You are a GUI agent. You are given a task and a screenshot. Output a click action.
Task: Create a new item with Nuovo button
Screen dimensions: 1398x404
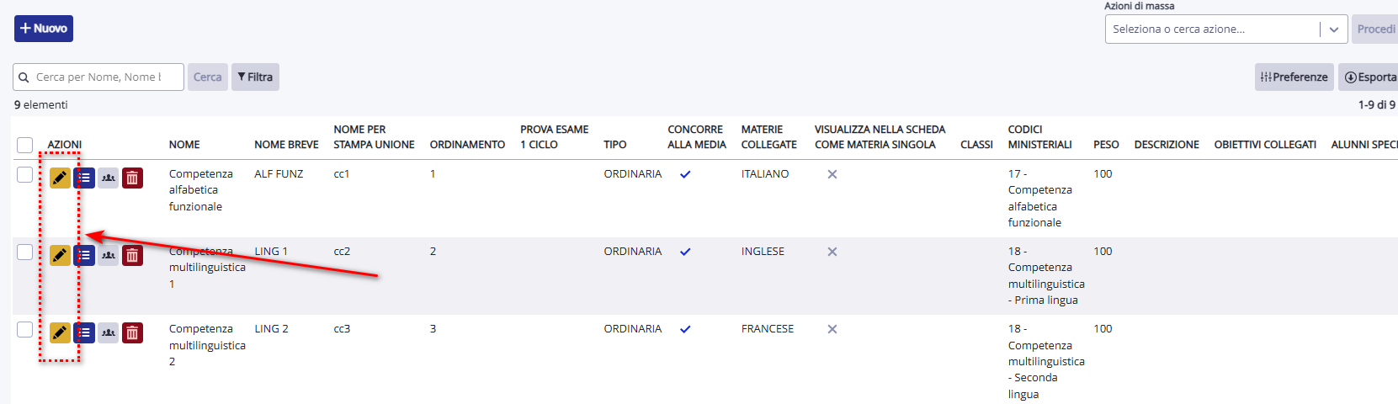click(x=44, y=29)
